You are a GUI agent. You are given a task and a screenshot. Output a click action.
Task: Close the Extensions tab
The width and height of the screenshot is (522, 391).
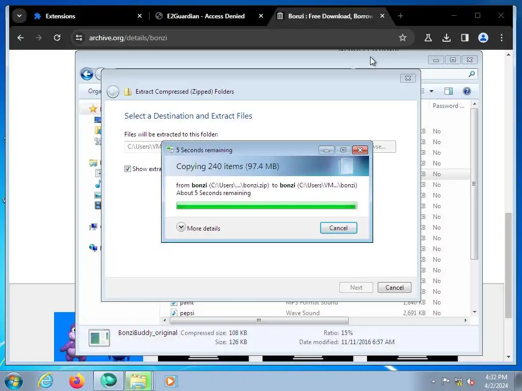tap(140, 16)
